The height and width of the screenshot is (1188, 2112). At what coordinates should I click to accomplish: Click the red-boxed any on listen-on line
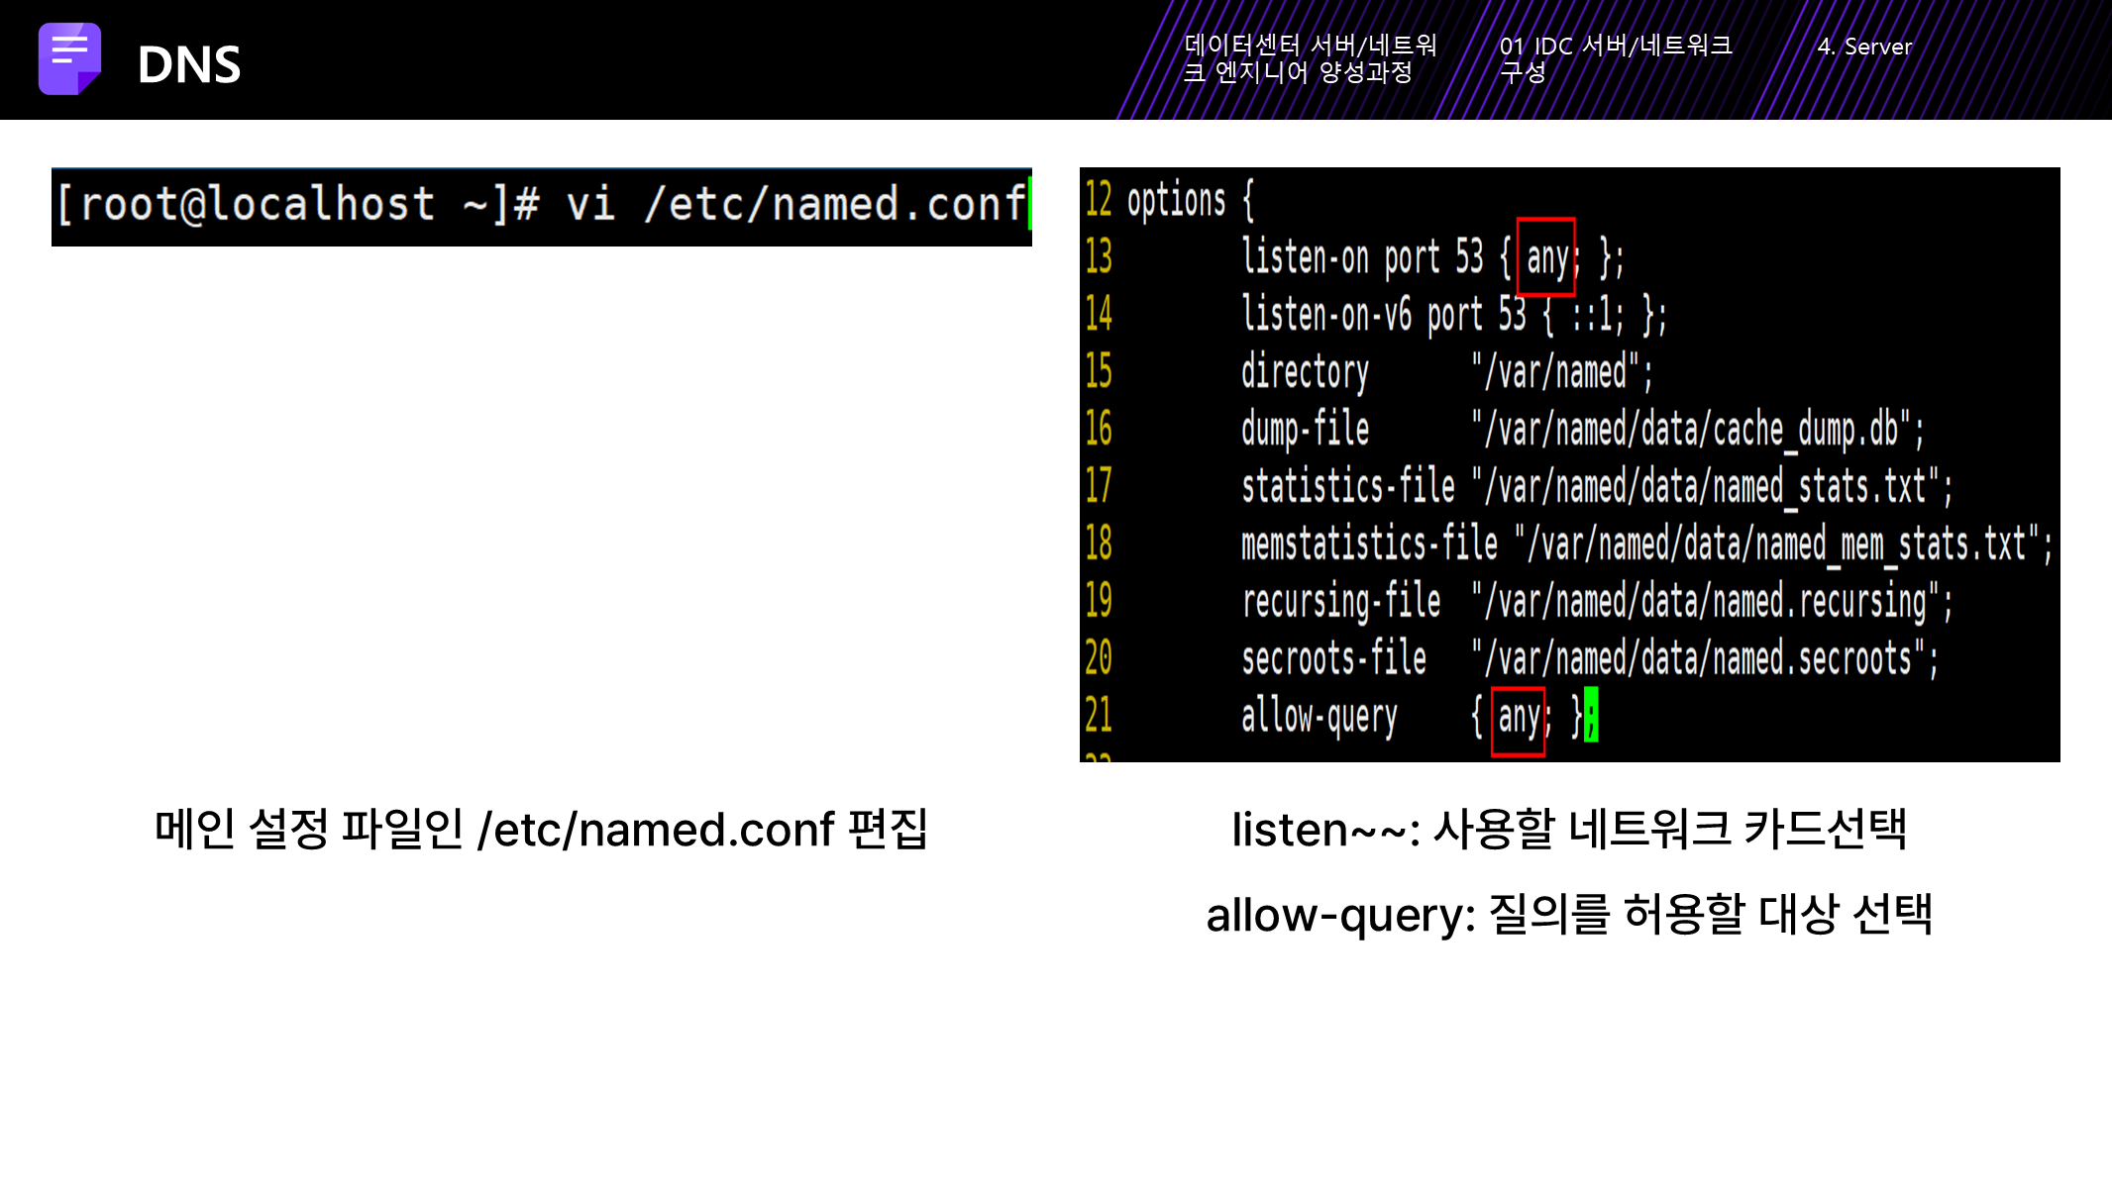click(1545, 257)
